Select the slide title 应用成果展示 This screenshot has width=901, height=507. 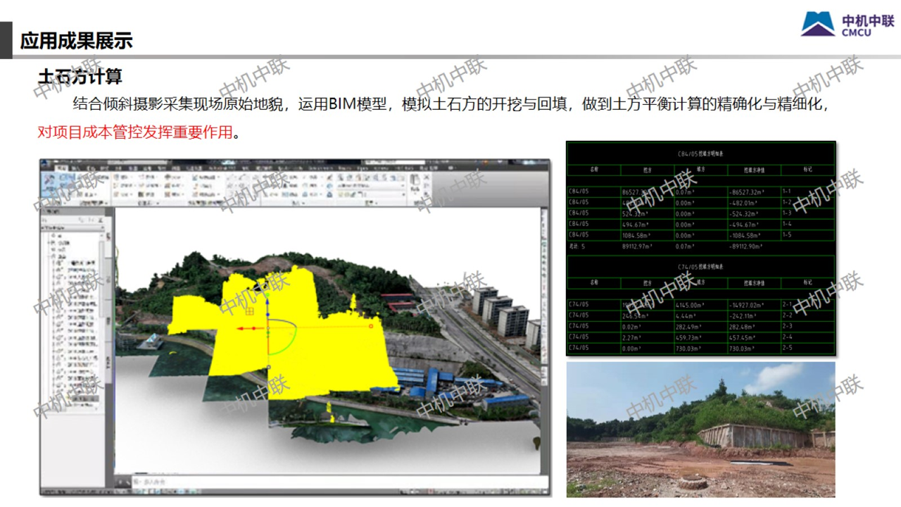(77, 41)
